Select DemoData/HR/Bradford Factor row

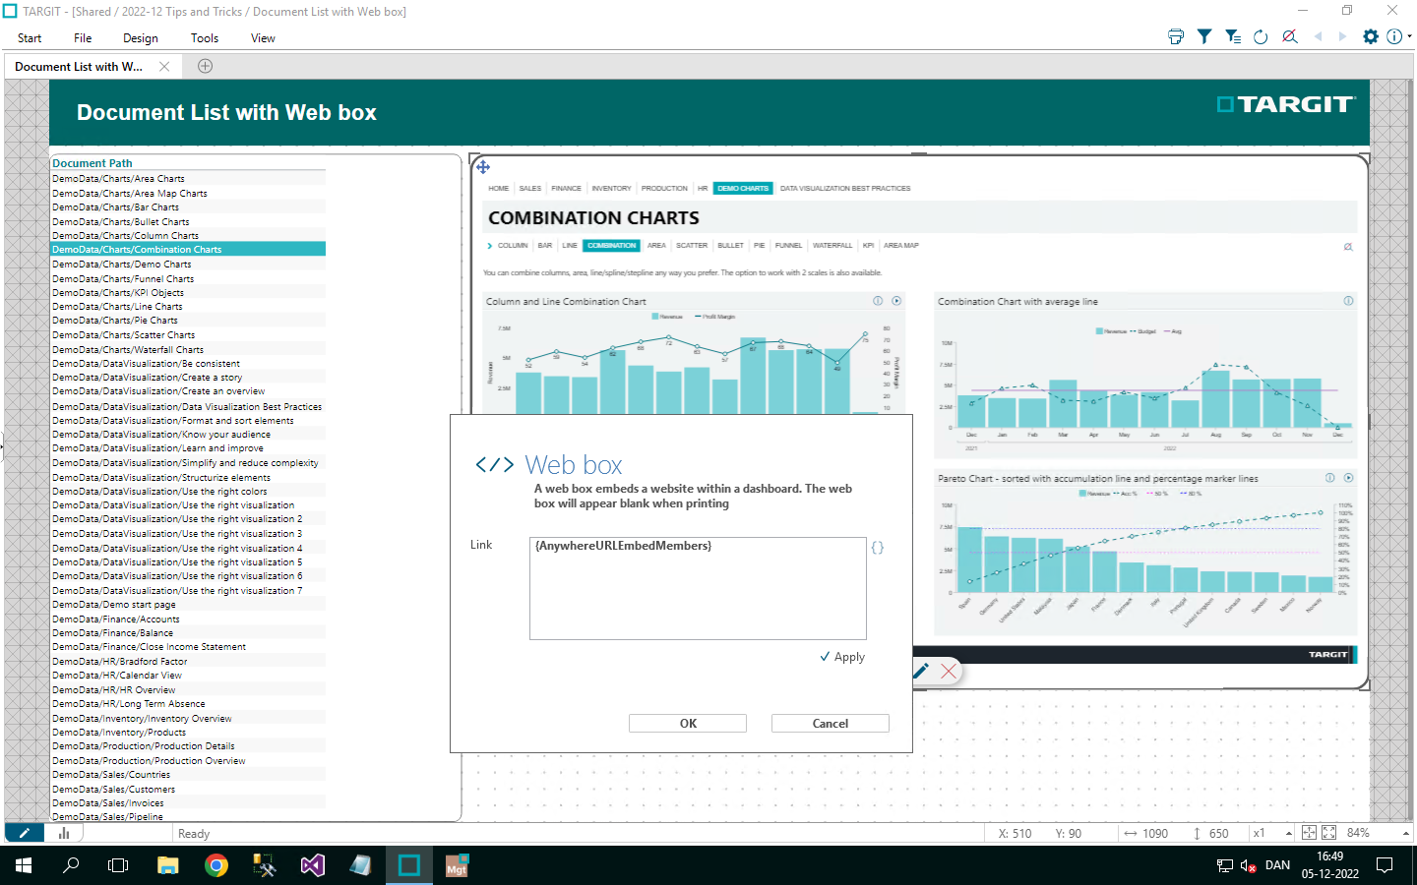(188, 662)
